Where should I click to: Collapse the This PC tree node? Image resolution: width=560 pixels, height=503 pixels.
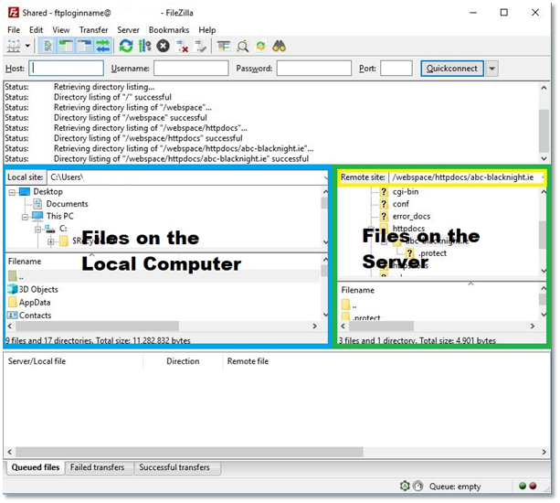[25, 217]
